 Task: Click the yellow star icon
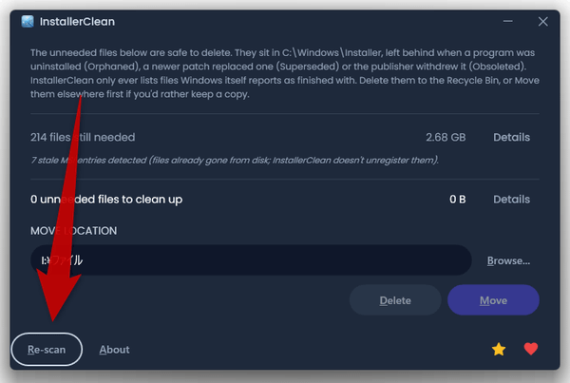click(499, 349)
